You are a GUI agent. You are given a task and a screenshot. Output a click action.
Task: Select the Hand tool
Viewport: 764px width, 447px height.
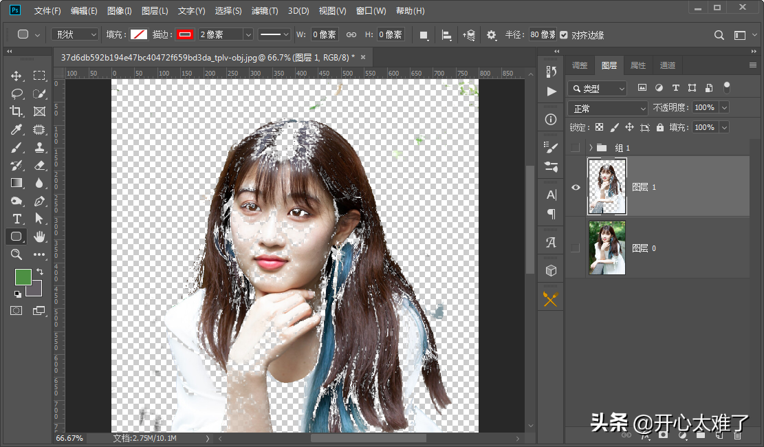pyautogui.click(x=39, y=237)
